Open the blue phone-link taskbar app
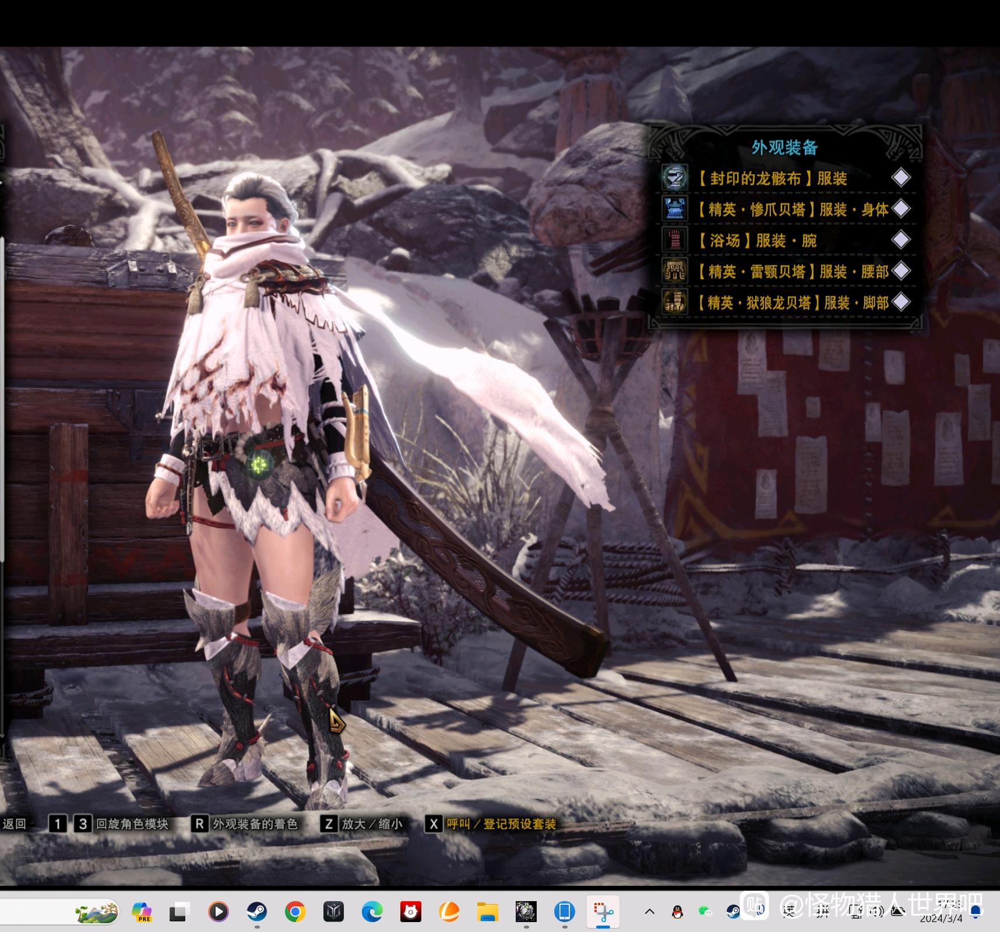The image size is (1000, 932). (564, 912)
